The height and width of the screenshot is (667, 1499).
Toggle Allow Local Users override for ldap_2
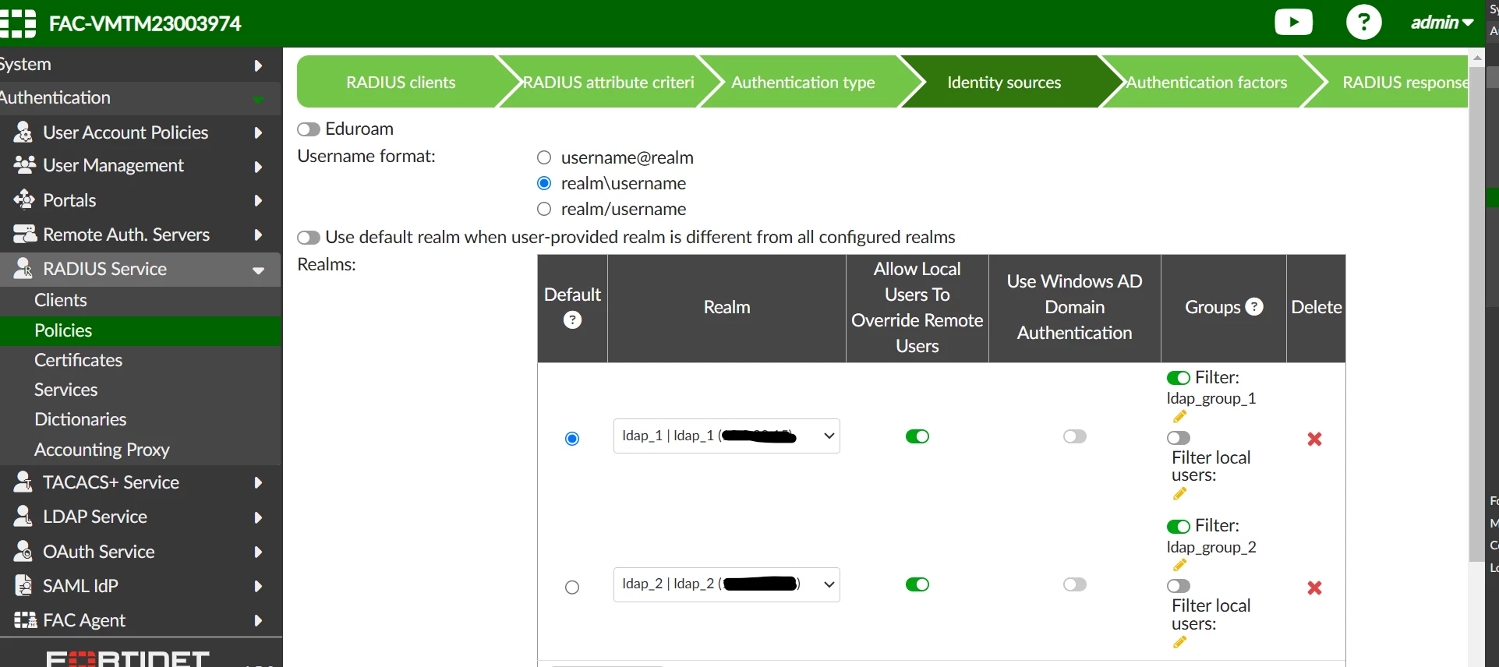coord(917,584)
